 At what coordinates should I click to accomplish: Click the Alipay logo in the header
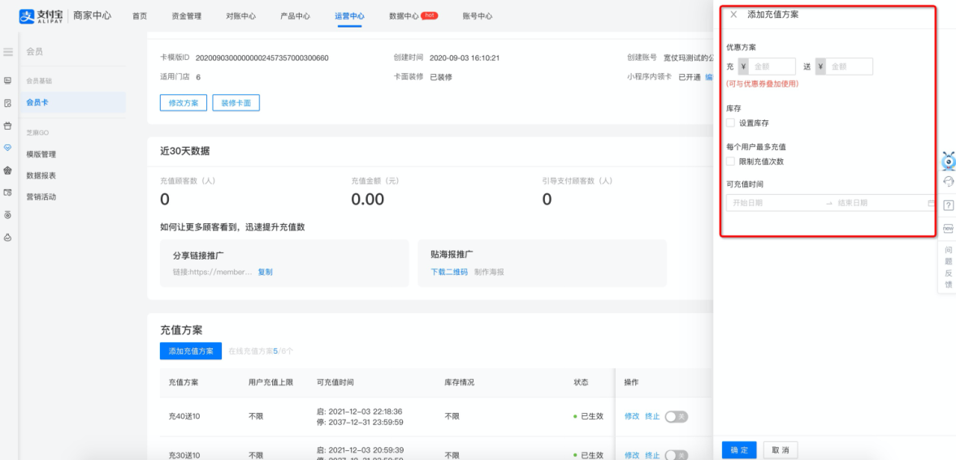click(x=41, y=16)
